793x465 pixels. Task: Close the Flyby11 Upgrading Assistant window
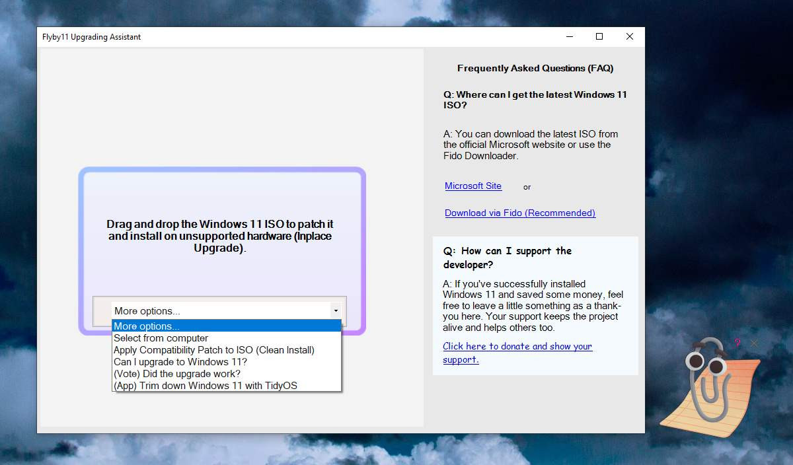tap(630, 37)
